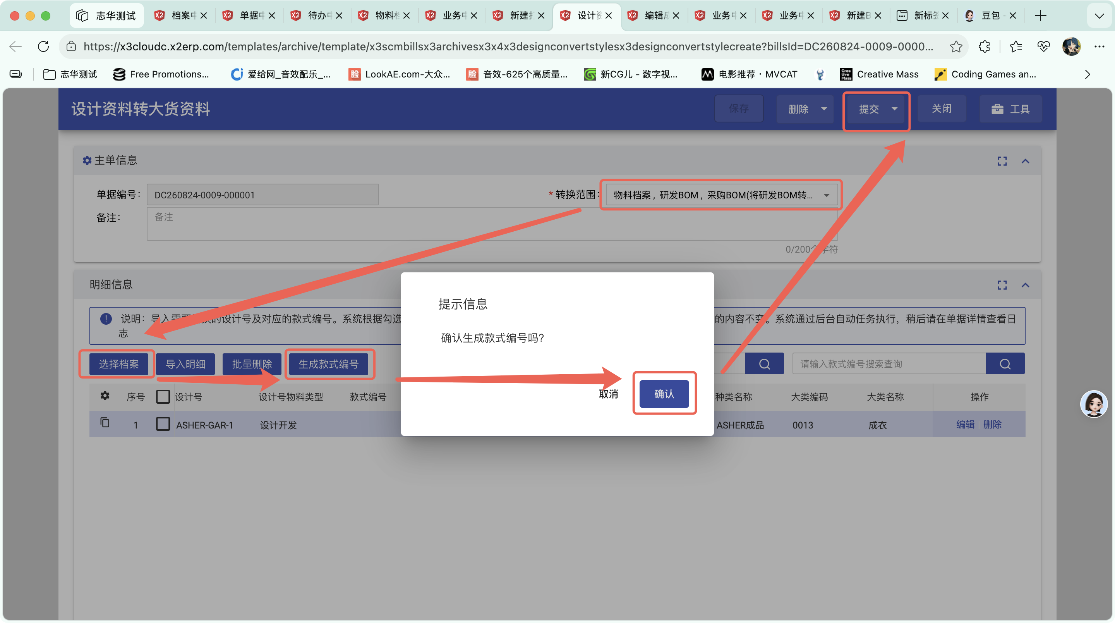The image size is (1115, 623).
Task: Reload the page
Action: [43, 46]
